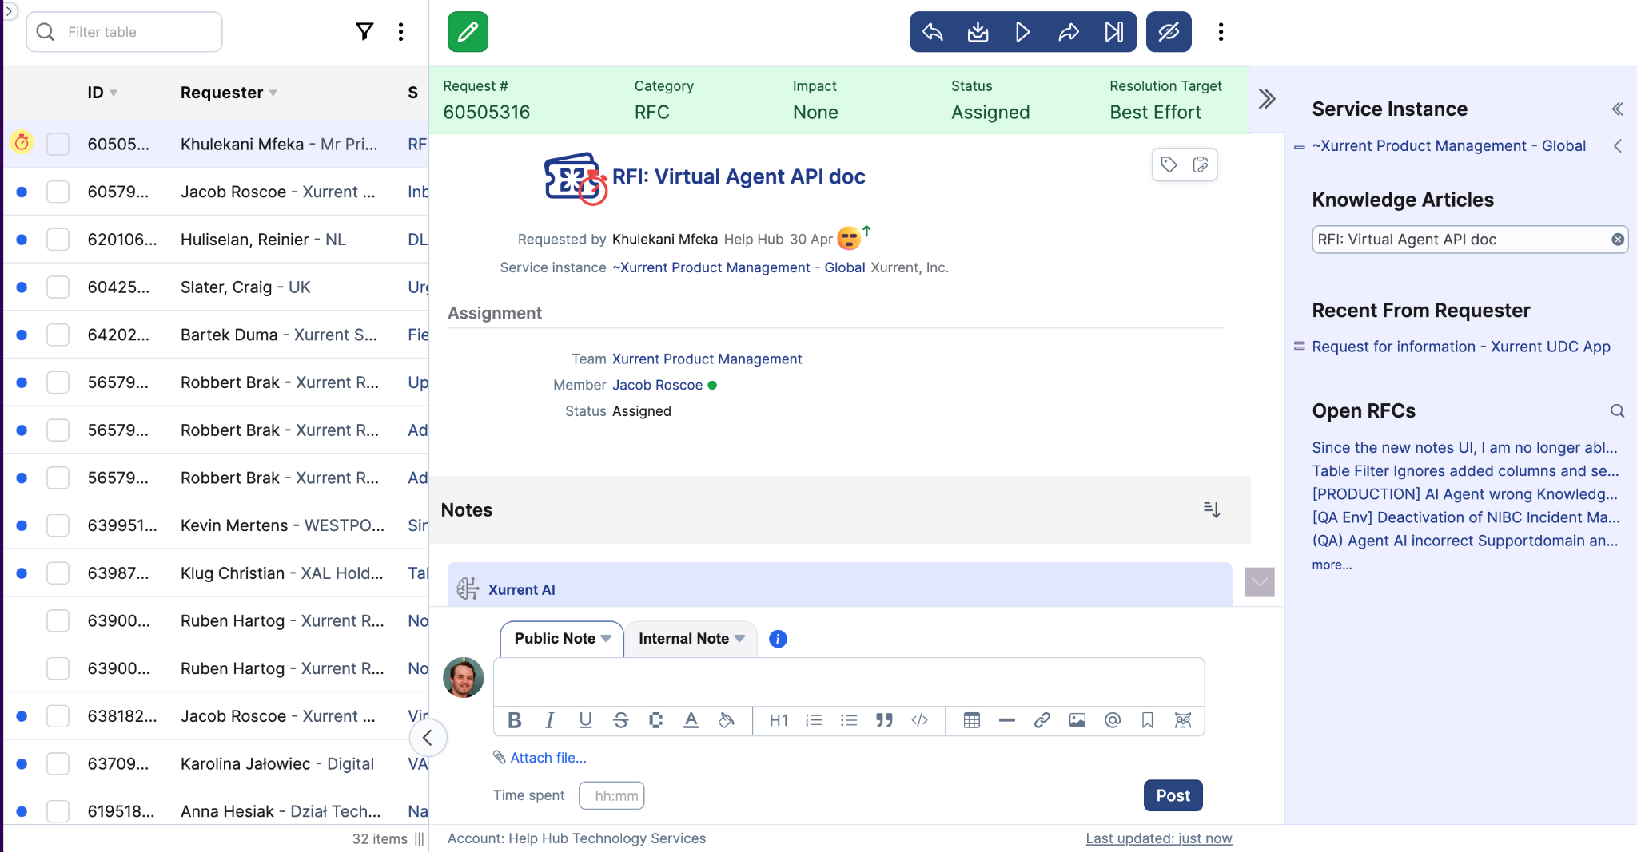Apply bold formatting in note editor
Screen dimensions: 1637x852
(x=515, y=720)
